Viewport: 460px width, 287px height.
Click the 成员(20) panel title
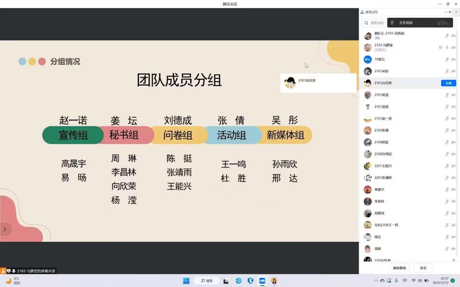click(371, 12)
